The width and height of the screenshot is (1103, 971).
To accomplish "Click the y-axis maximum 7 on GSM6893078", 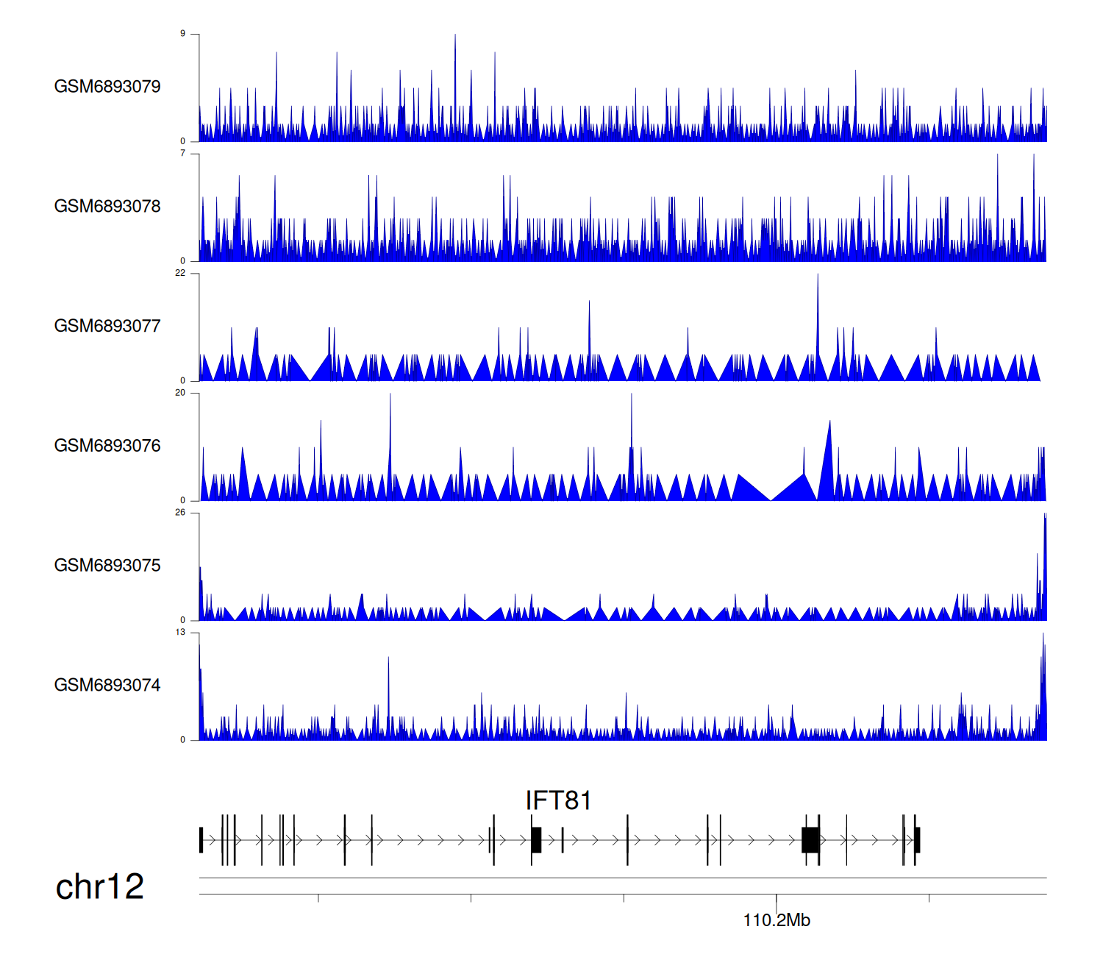I will click(183, 154).
